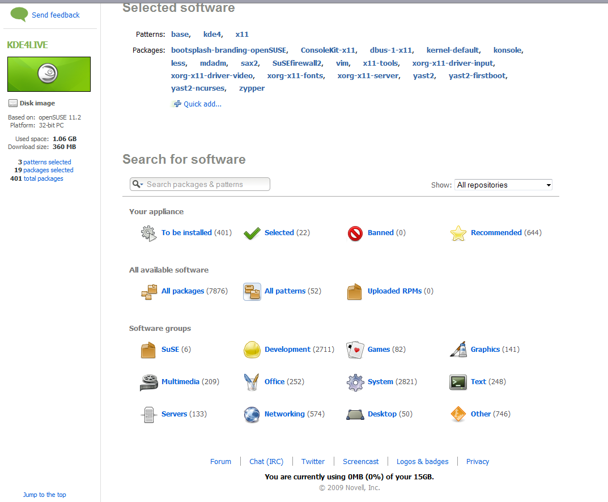This screenshot has height=502, width=608.
Task: Click the Games playing cards icon
Action: pos(355,350)
